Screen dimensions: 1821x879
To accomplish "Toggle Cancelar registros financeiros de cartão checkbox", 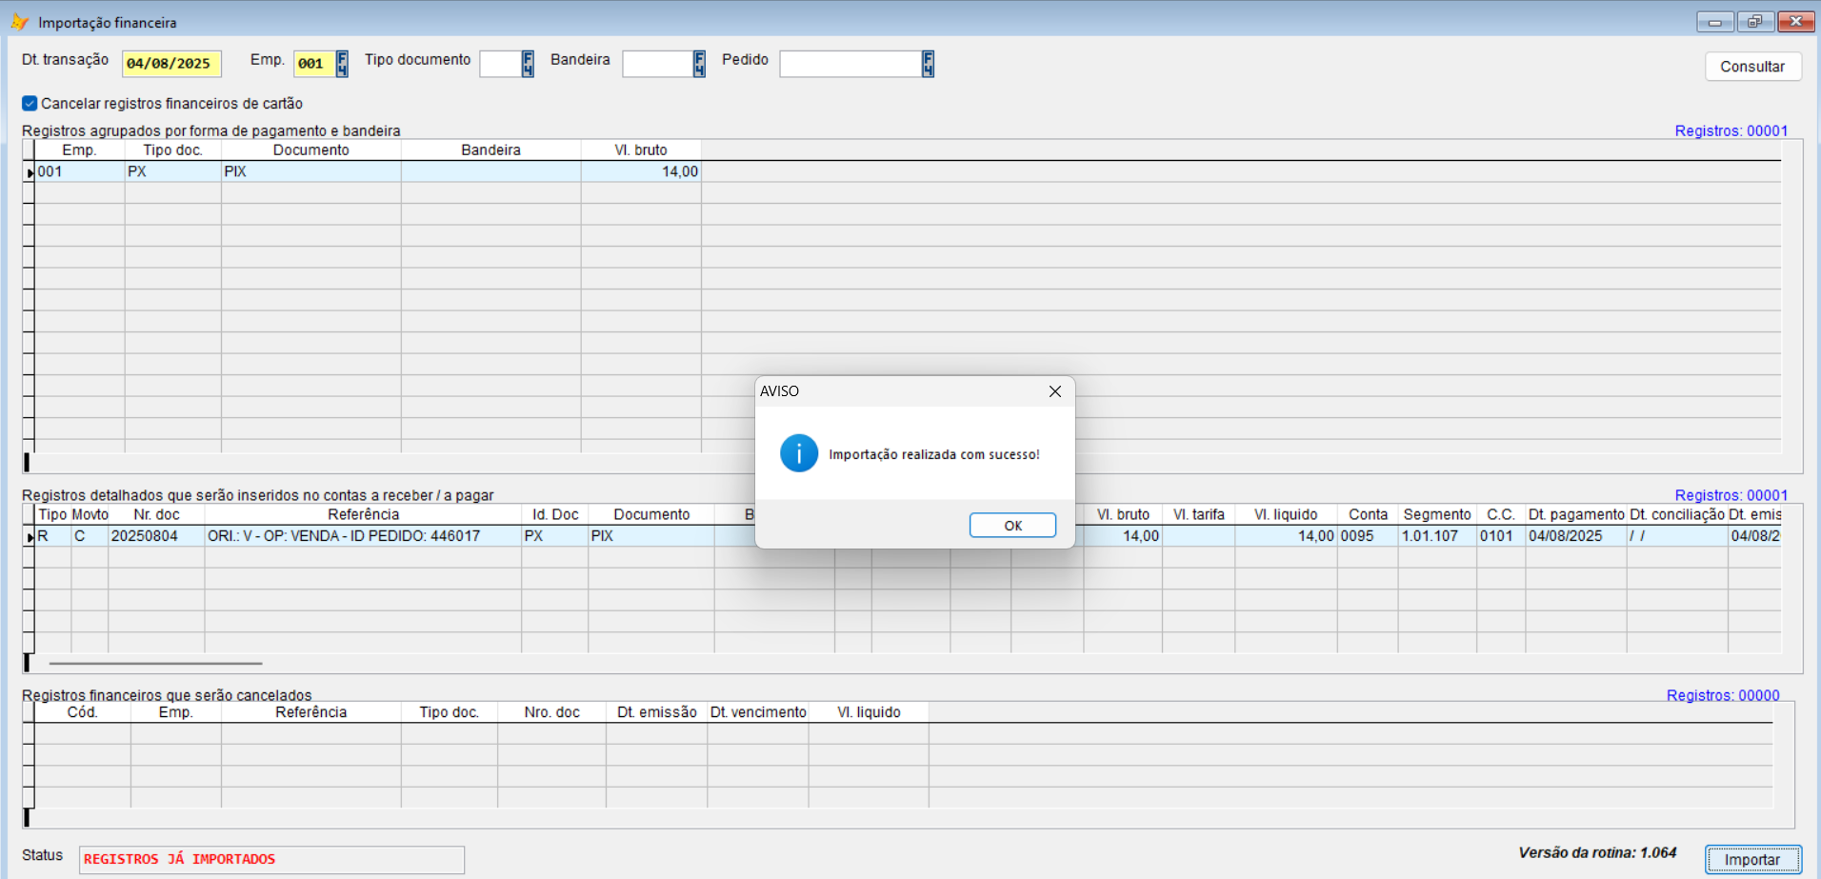I will click(x=30, y=104).
